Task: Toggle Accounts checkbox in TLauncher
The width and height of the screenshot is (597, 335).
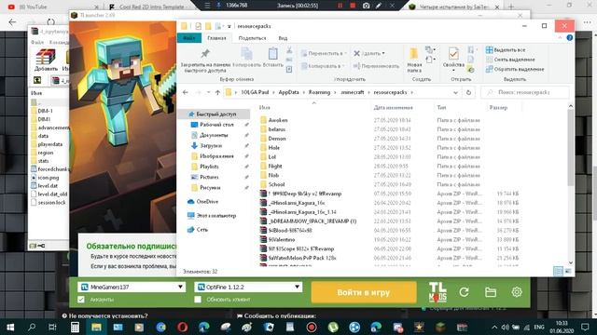Action: coord(81,300)
